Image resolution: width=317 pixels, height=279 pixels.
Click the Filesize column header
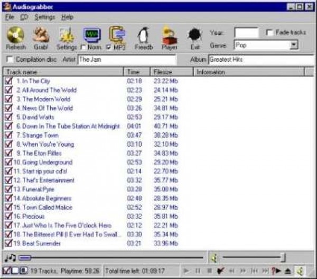click(172, 72)
